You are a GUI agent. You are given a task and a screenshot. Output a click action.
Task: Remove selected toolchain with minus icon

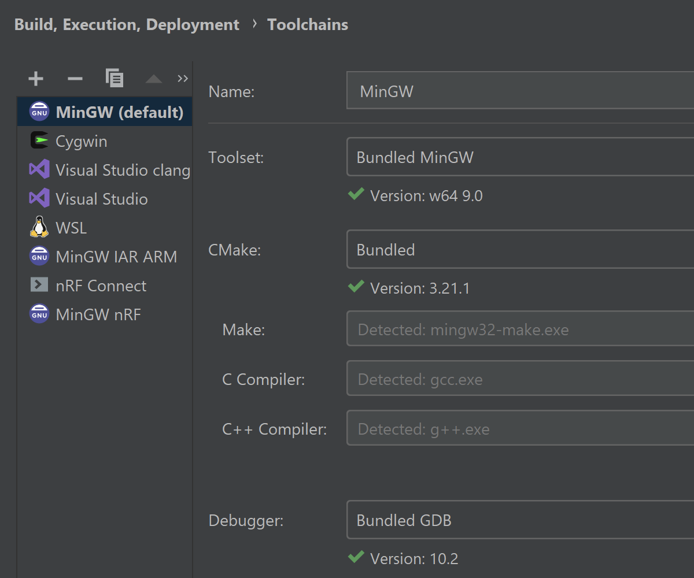pos(75,79)
